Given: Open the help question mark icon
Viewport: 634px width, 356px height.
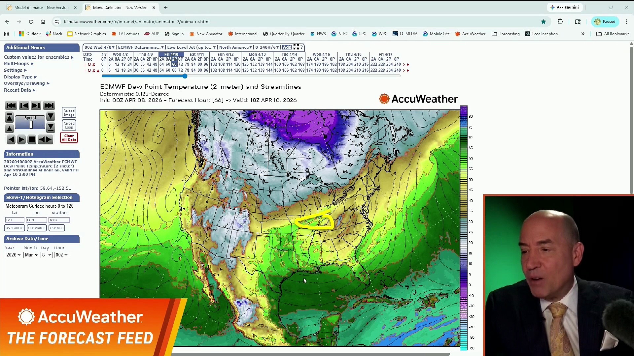Looking at the screenshot, I should point(301,47).
